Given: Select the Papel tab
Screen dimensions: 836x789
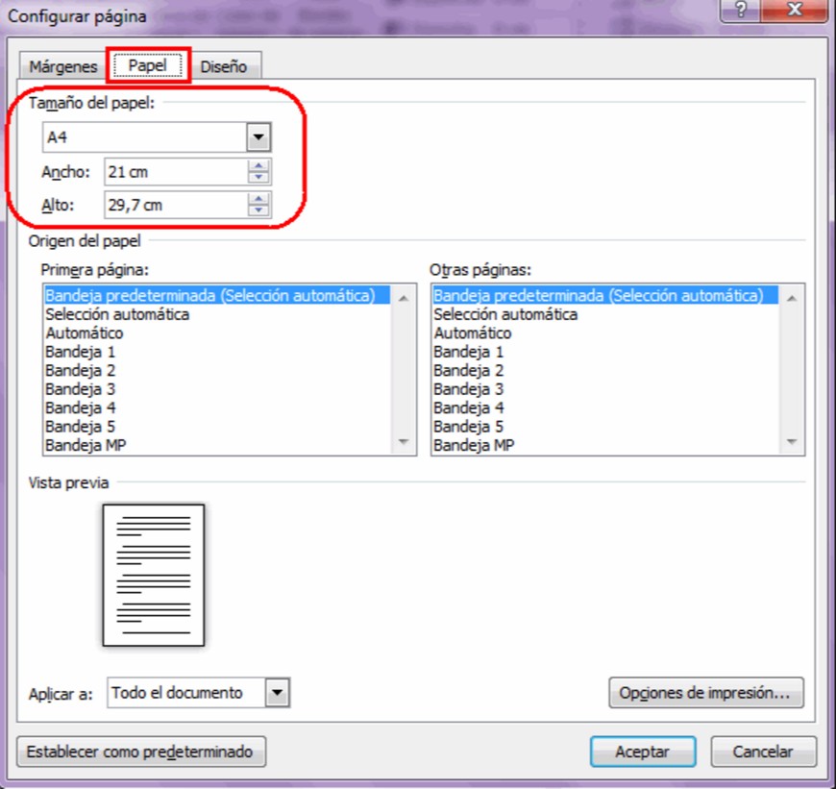Looking at the screenshot, I should coord(148,65).
